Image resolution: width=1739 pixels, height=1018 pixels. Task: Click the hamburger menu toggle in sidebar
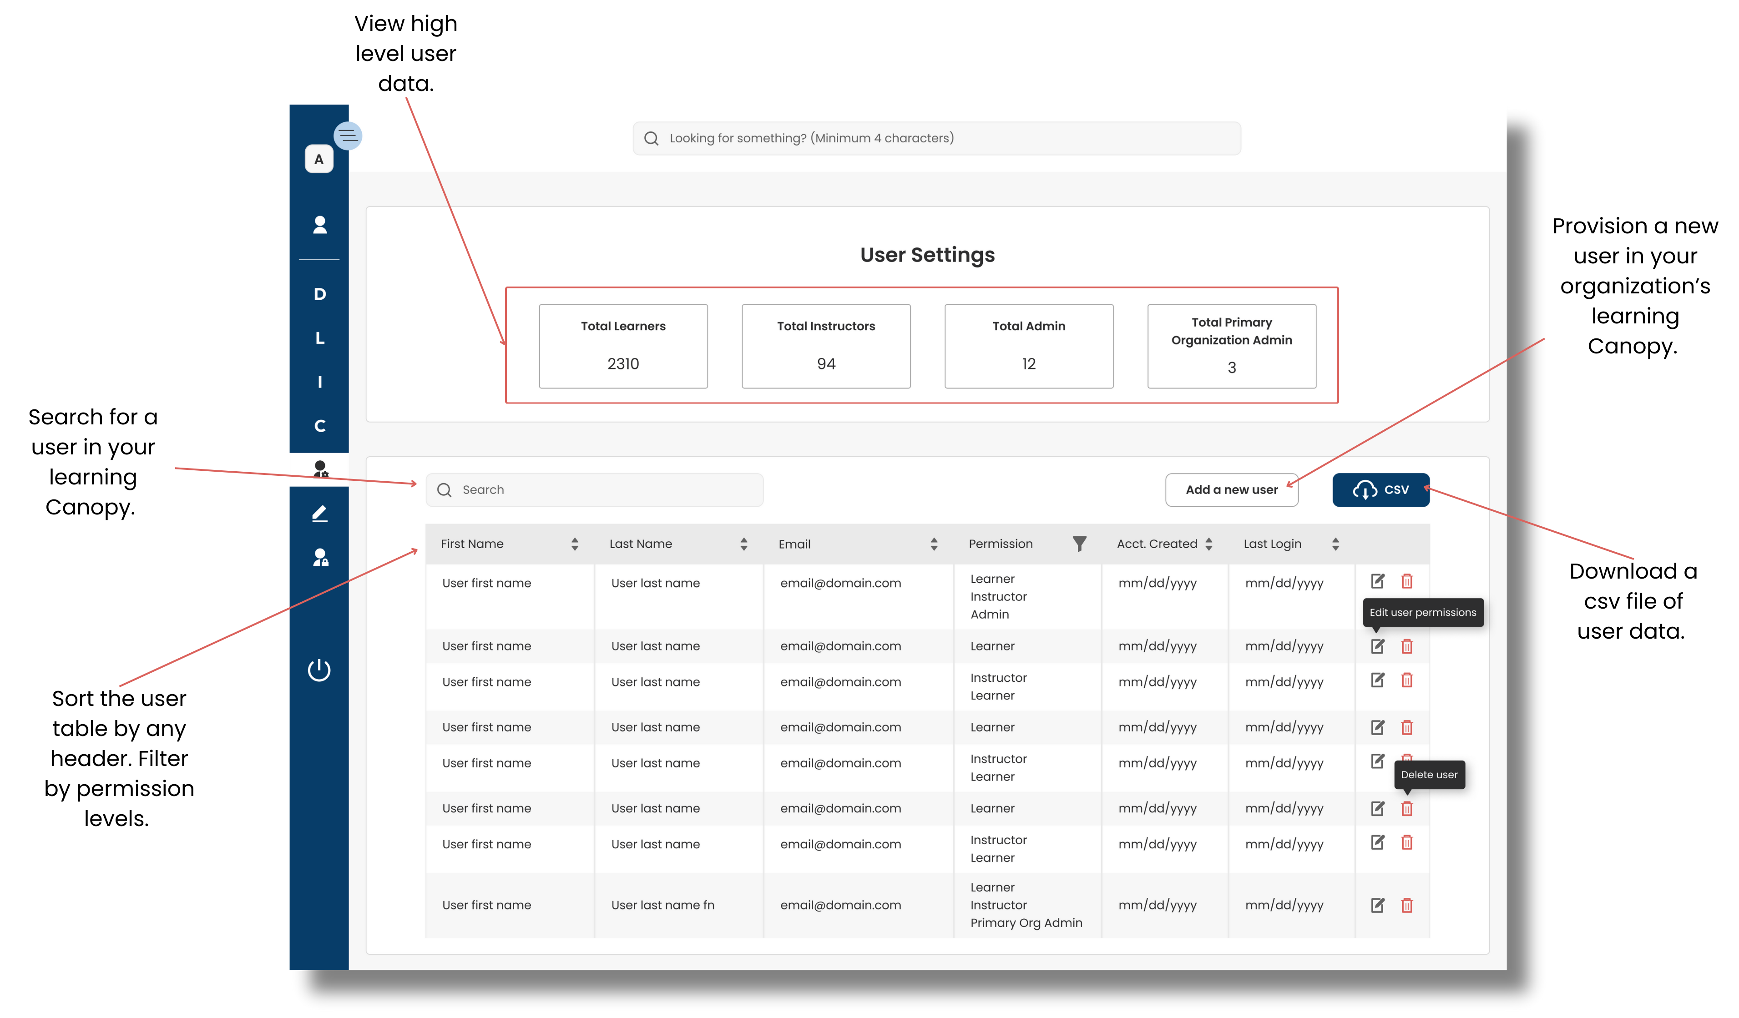(347, 136)
